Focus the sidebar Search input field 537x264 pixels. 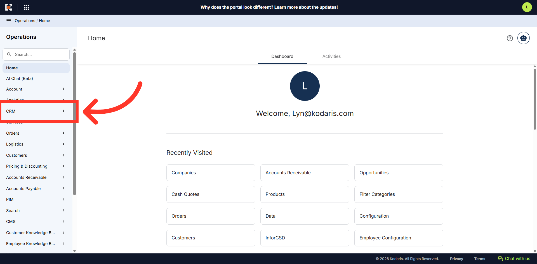click(x=36, y=54)
